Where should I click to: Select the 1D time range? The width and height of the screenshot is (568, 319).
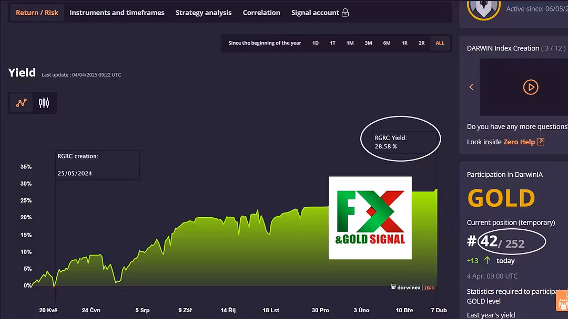316,43
